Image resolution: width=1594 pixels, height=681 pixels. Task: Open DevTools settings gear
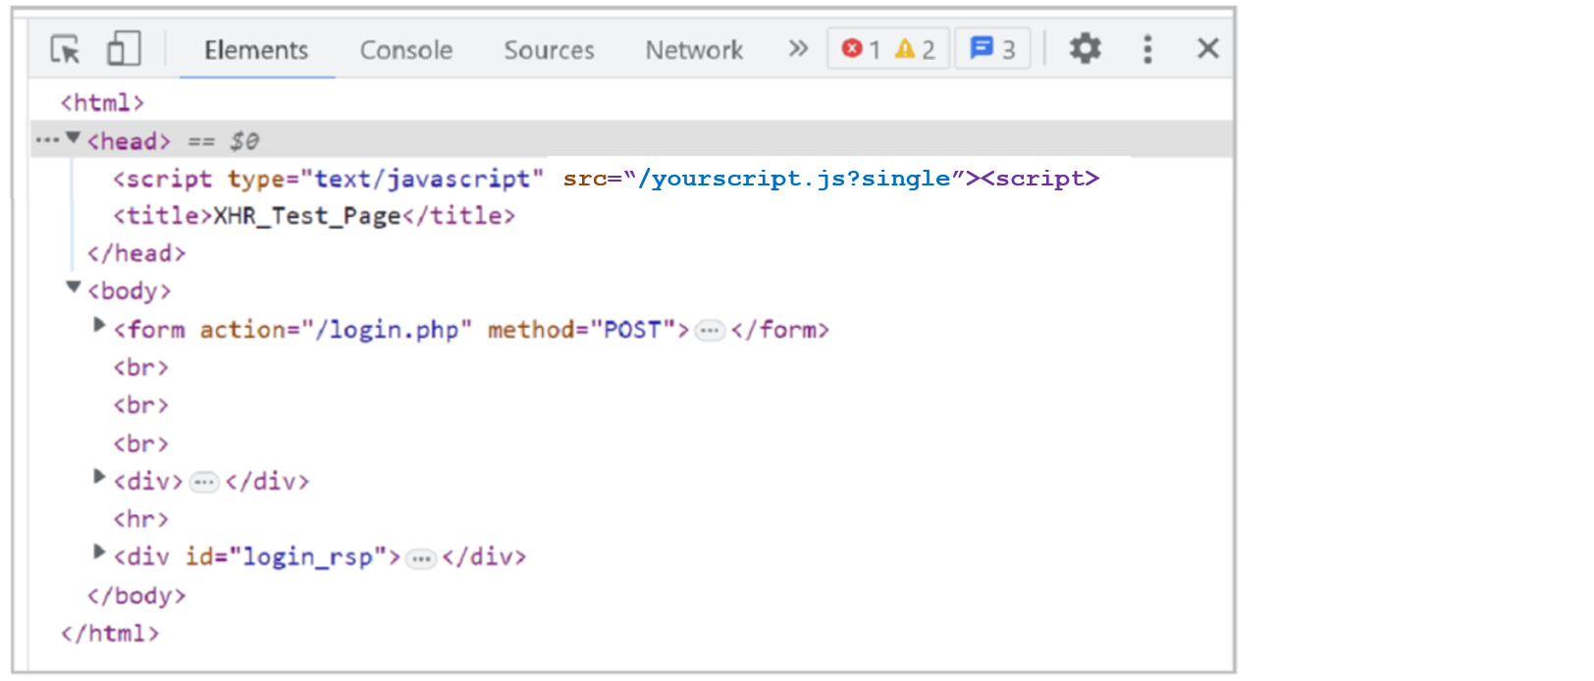click(1085, 48)
